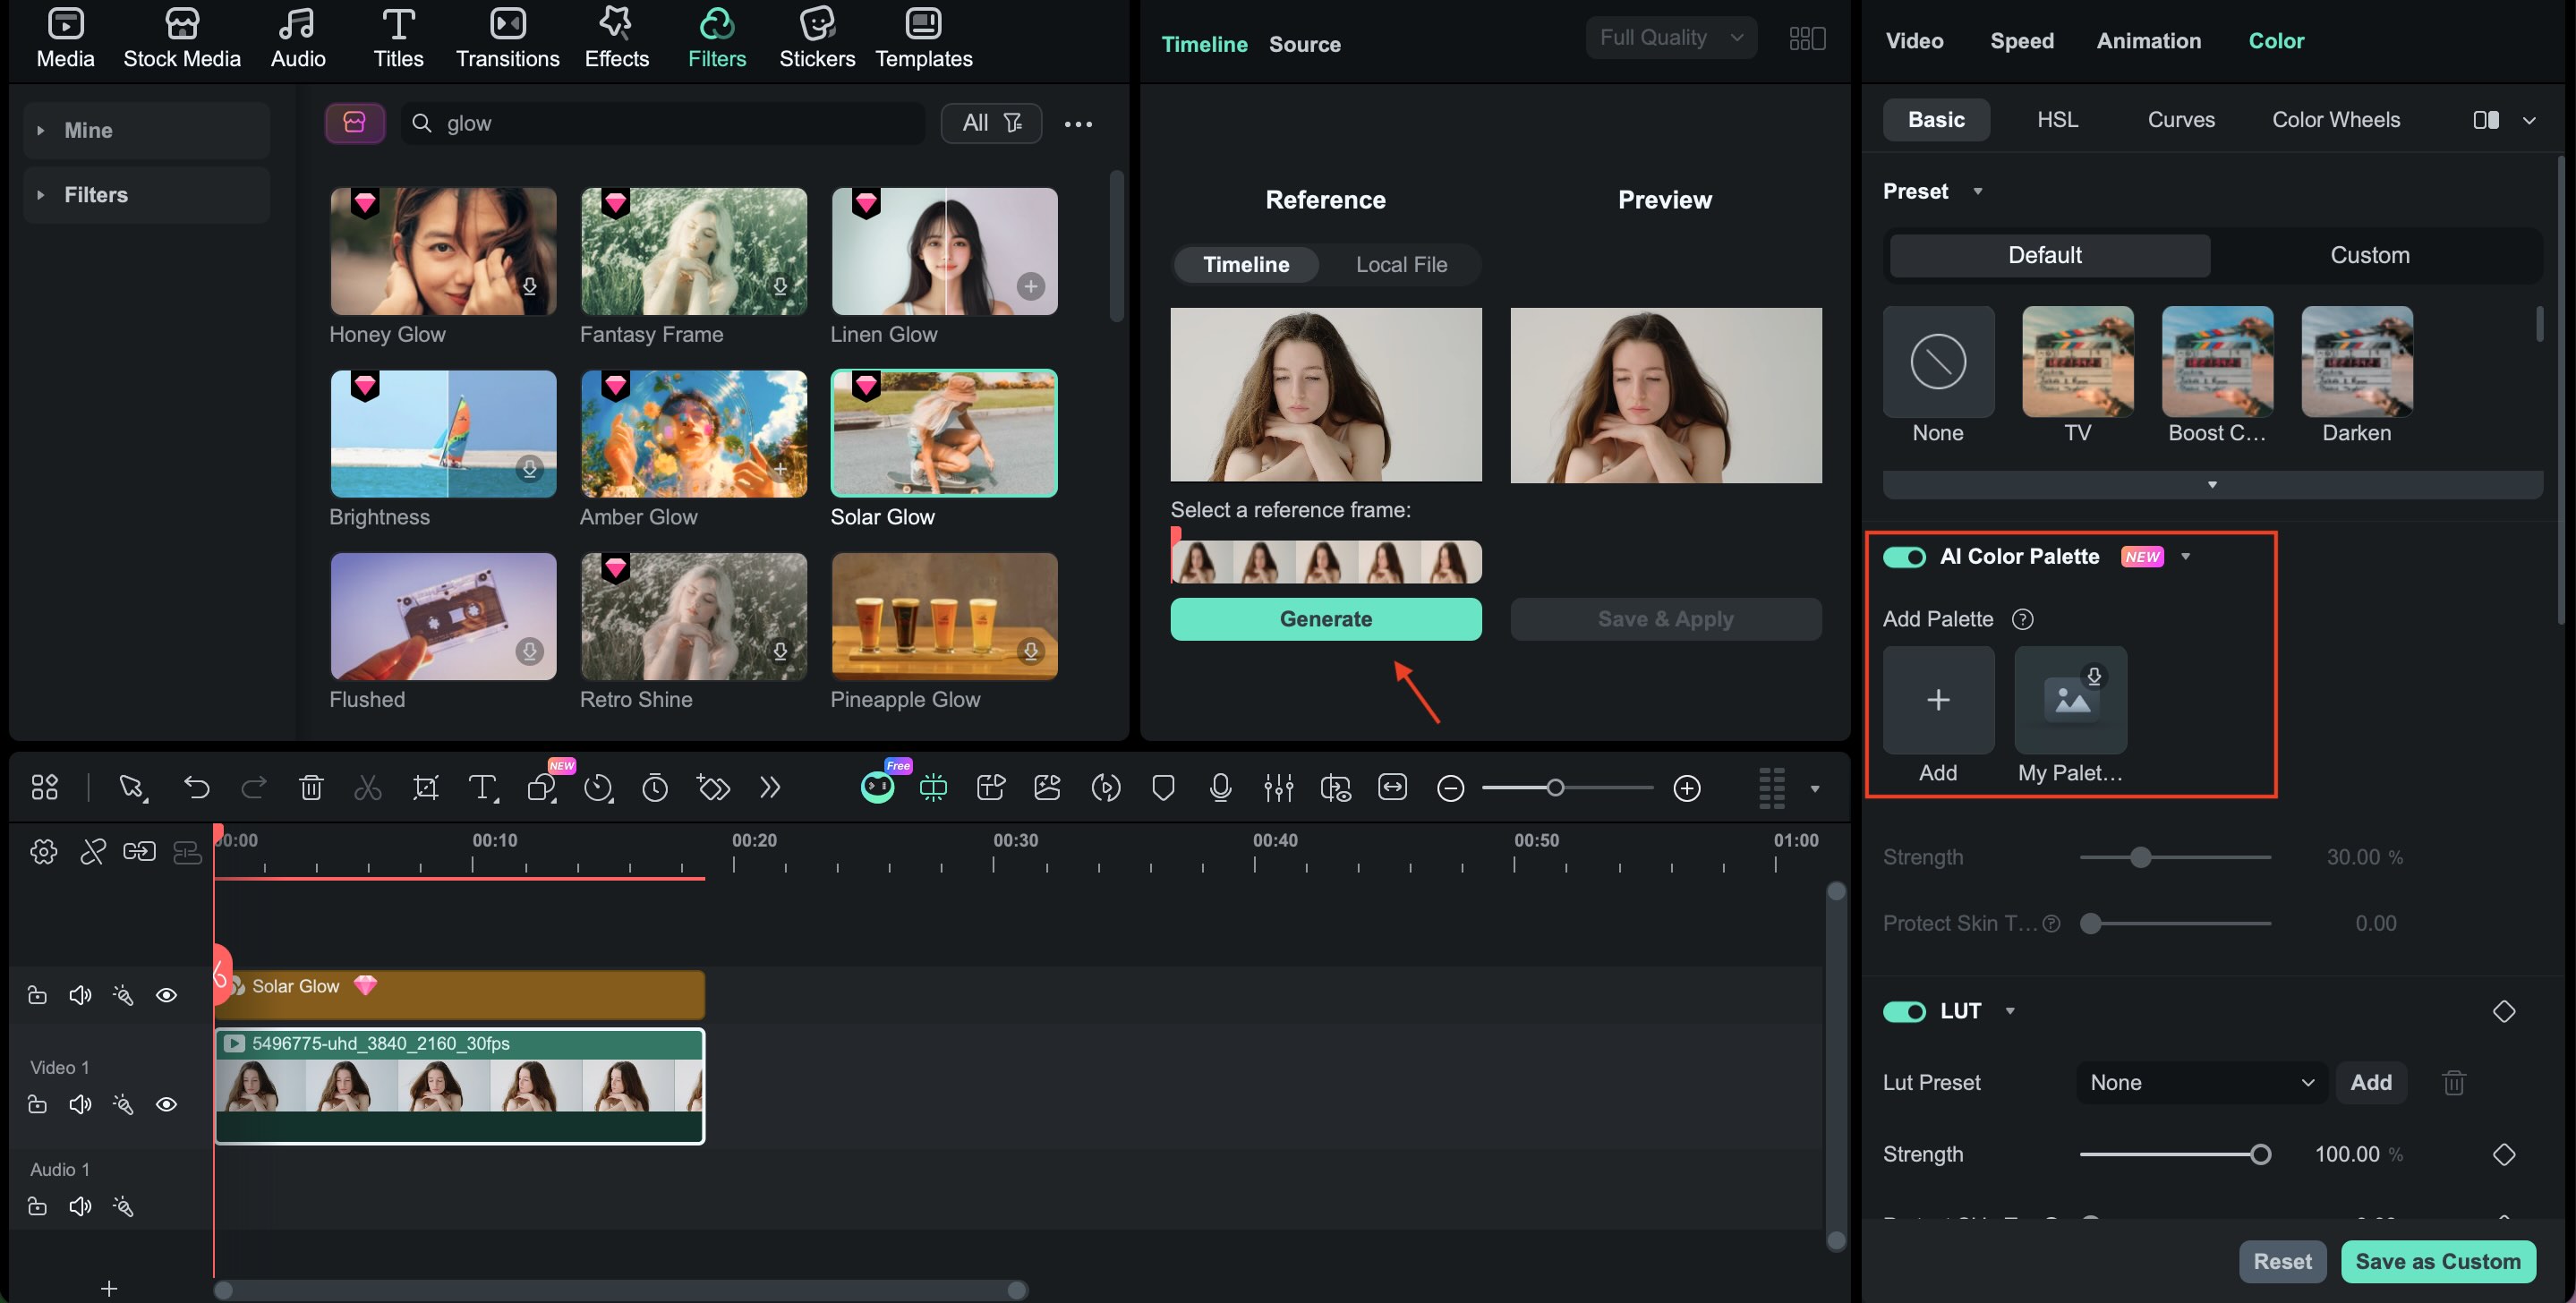Click the crop tool in the timeline toolbar
The height and width of the screenshot is (1303, 2576).
pyautogui.click(x=425, y=787)
